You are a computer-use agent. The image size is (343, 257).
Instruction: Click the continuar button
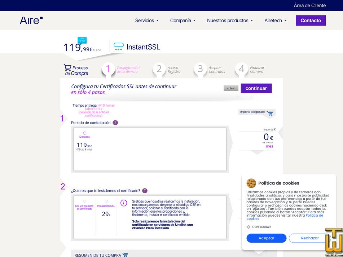256,88
